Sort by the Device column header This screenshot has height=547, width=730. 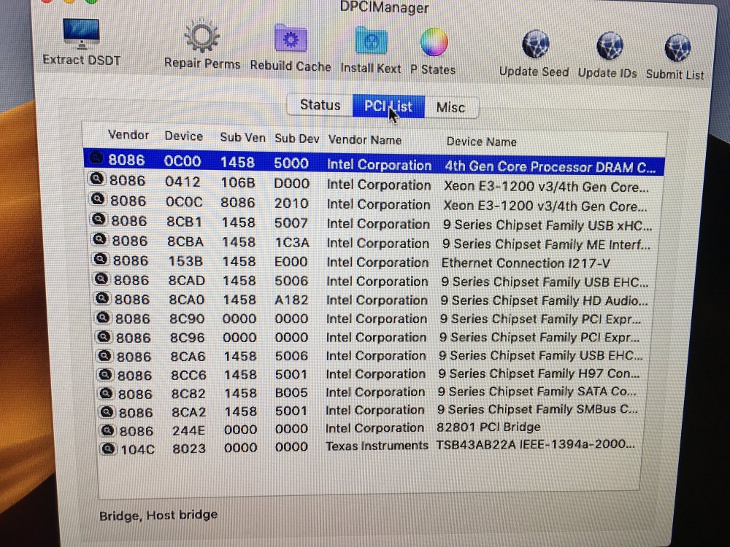tap(183, 136)
